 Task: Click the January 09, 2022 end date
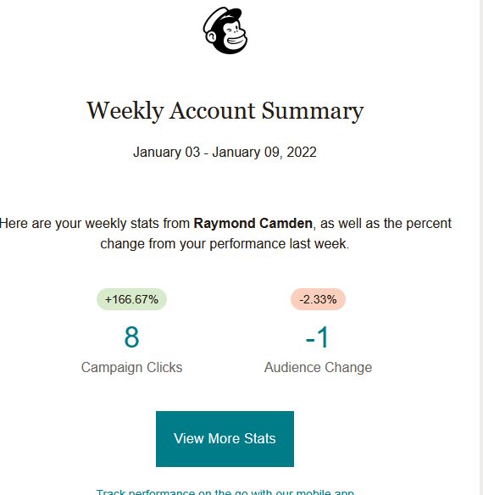click(264, 153)
